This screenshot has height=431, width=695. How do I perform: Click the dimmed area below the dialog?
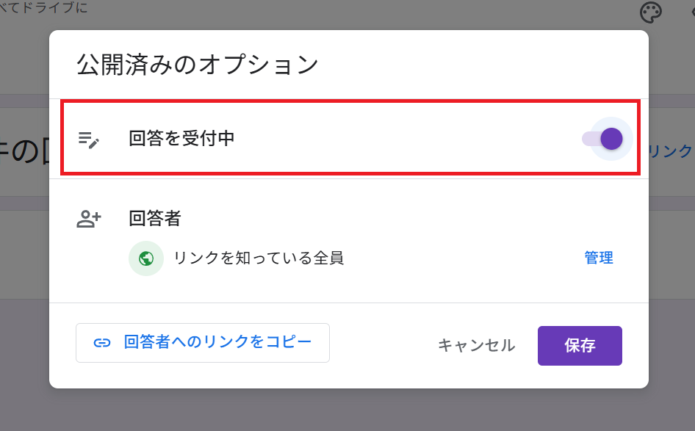click(x=347, y=410)
